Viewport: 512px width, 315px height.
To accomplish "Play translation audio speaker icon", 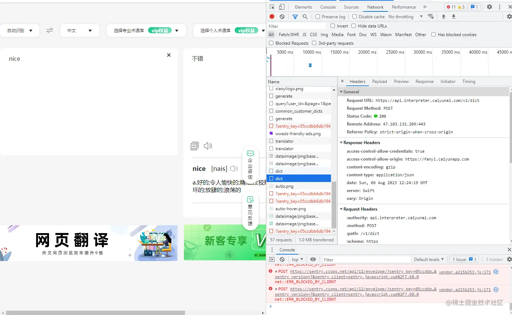I will [208, 146].
